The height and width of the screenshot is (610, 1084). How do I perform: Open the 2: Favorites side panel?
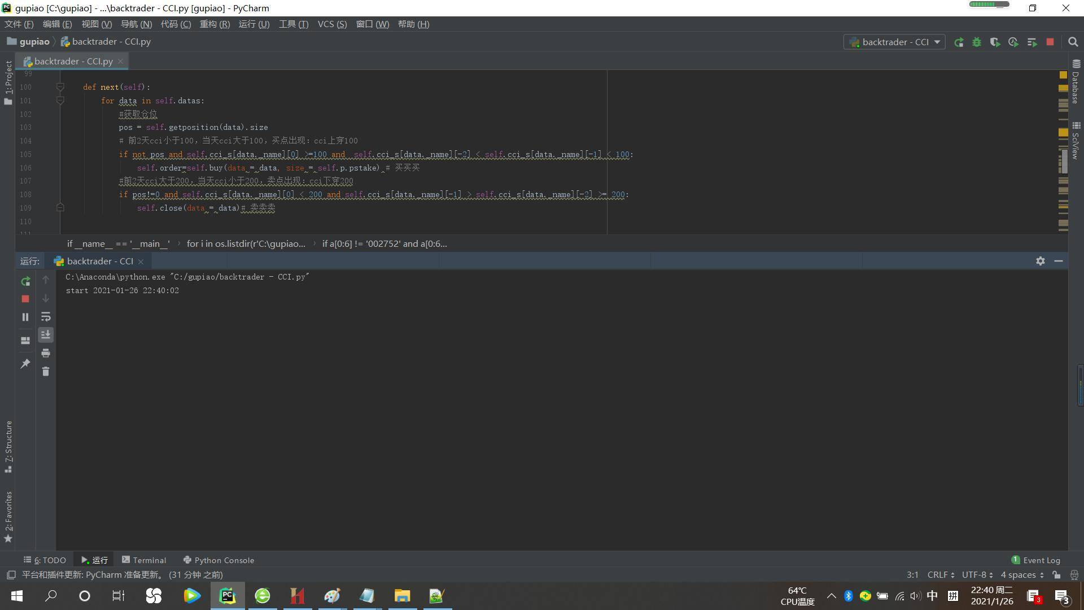coord(8,517)
